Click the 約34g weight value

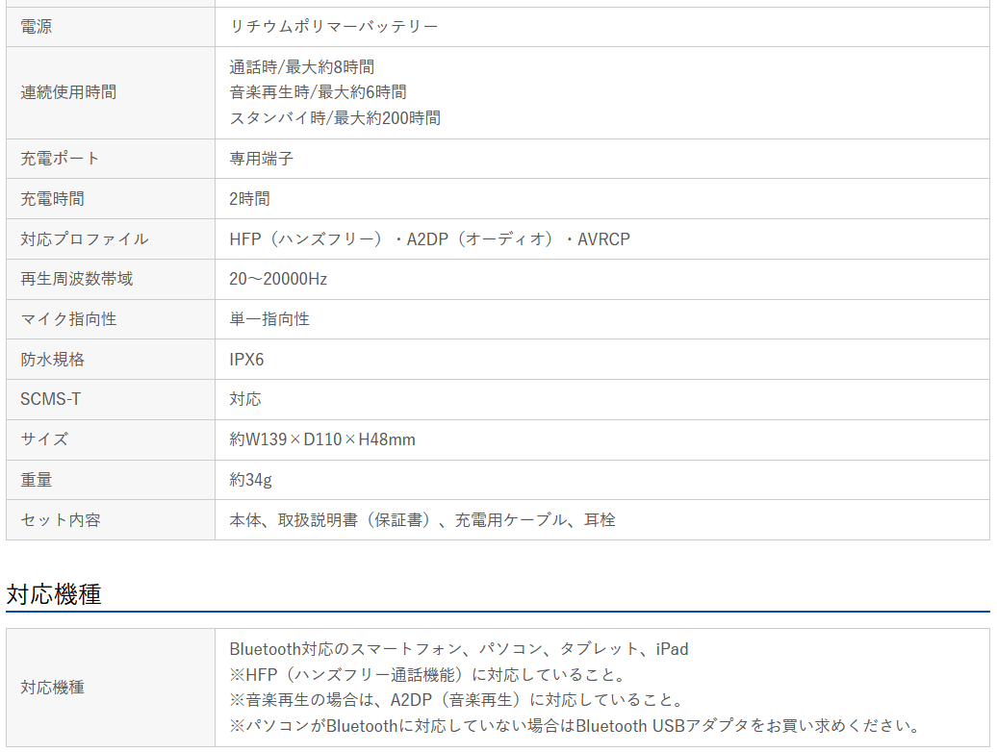(x=250, y=480)
